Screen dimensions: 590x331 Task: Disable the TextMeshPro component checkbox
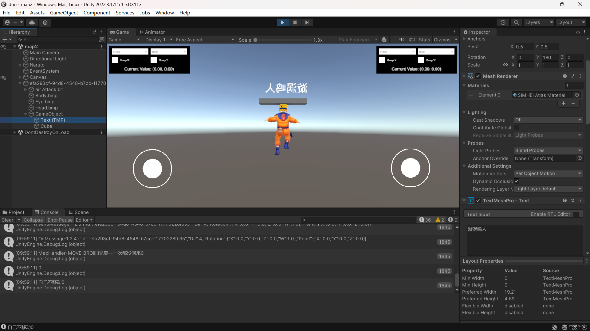[478, 200]
